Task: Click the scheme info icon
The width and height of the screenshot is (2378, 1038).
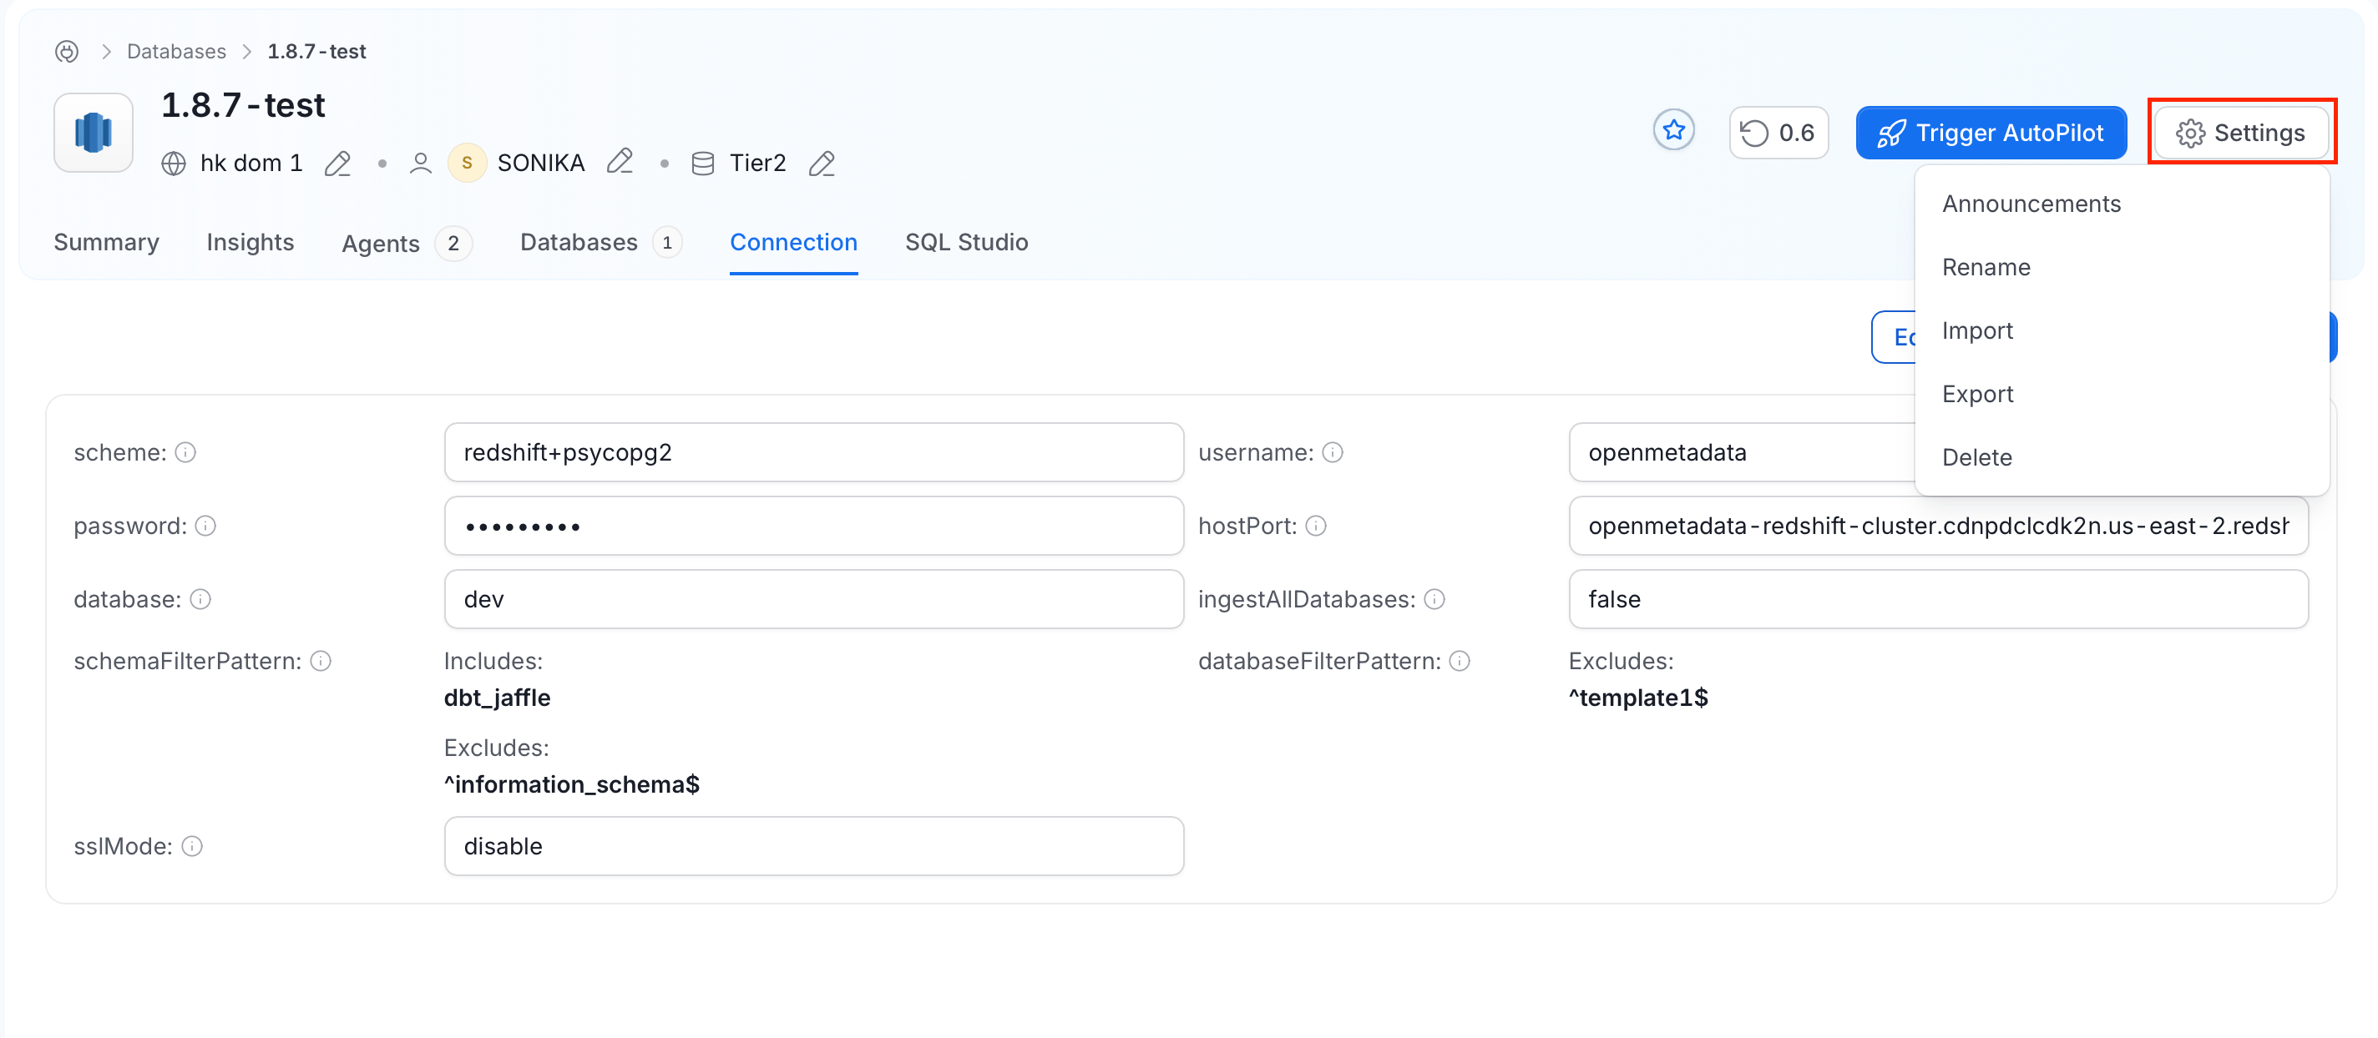Action: click(x=185, y=452)
